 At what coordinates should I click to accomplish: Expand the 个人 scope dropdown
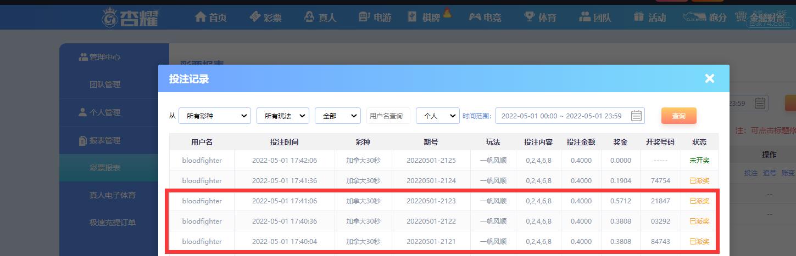coord(438,116)
